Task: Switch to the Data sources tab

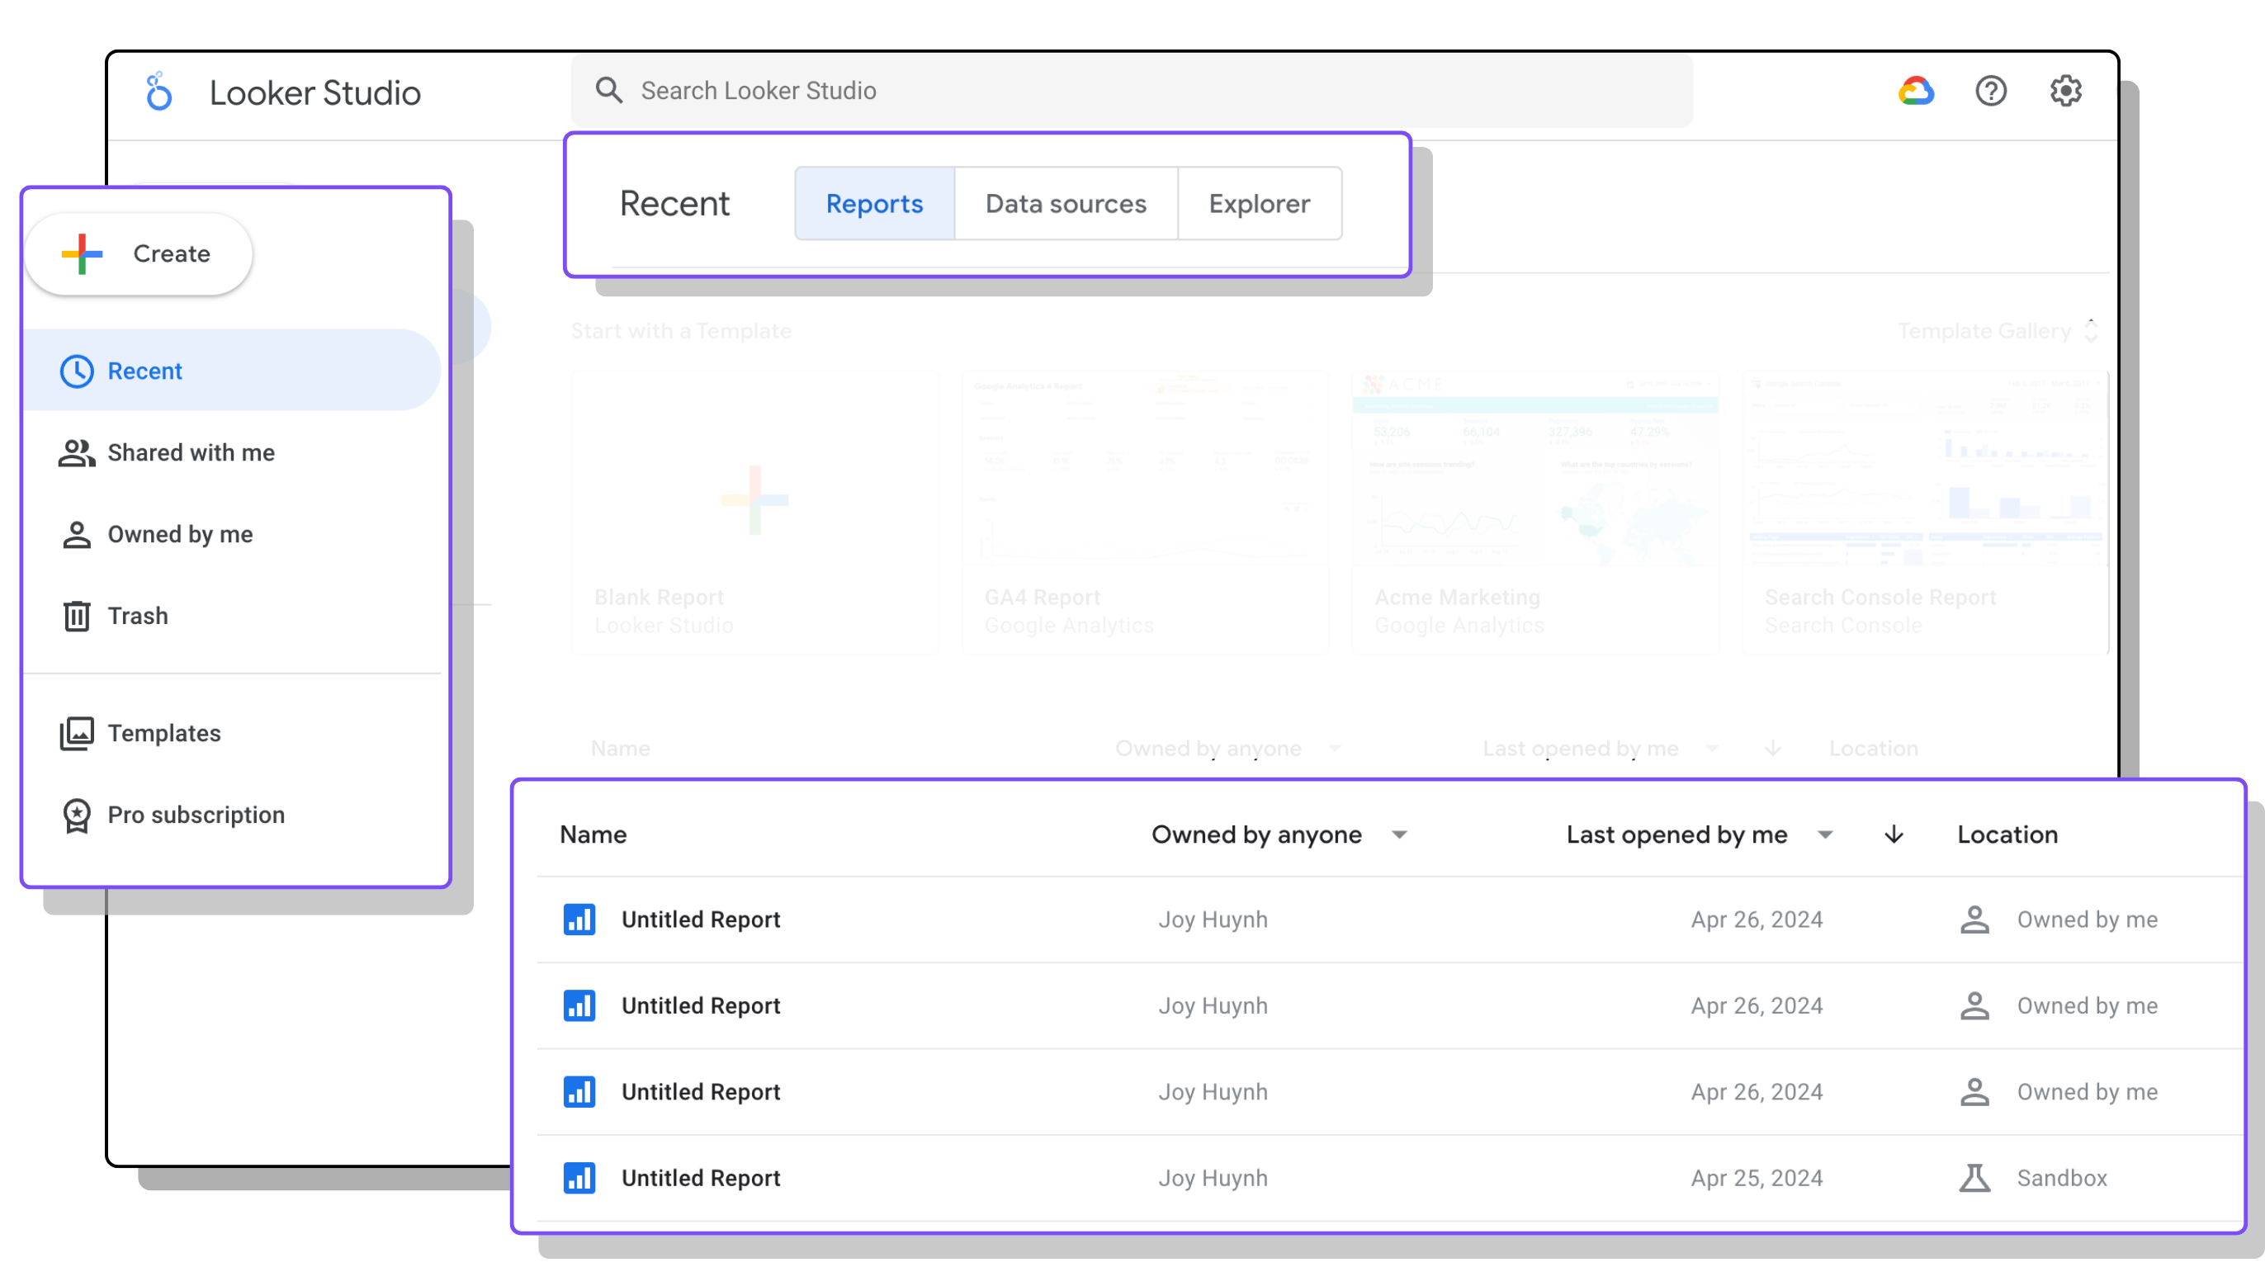Action: click(x=1065, y=204)
